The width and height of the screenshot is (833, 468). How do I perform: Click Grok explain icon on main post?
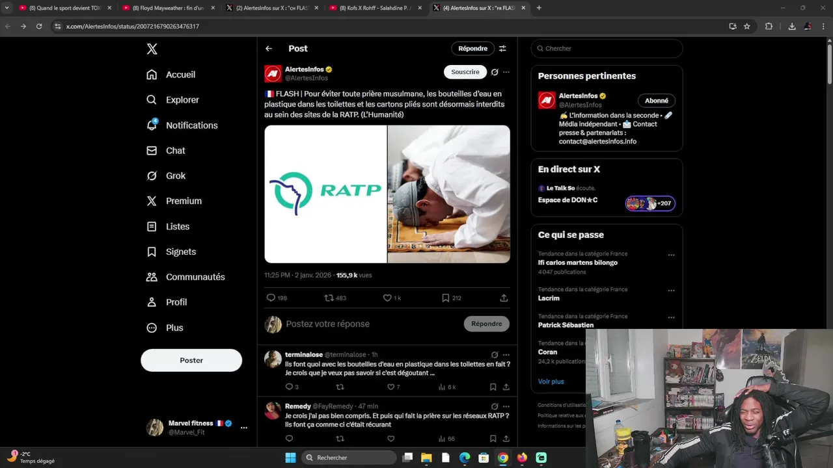(495, 72)
